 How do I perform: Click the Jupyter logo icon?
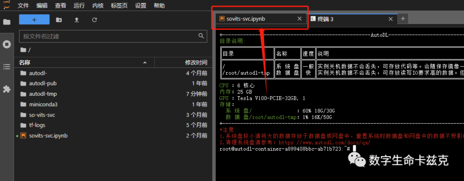pos(6,5)
